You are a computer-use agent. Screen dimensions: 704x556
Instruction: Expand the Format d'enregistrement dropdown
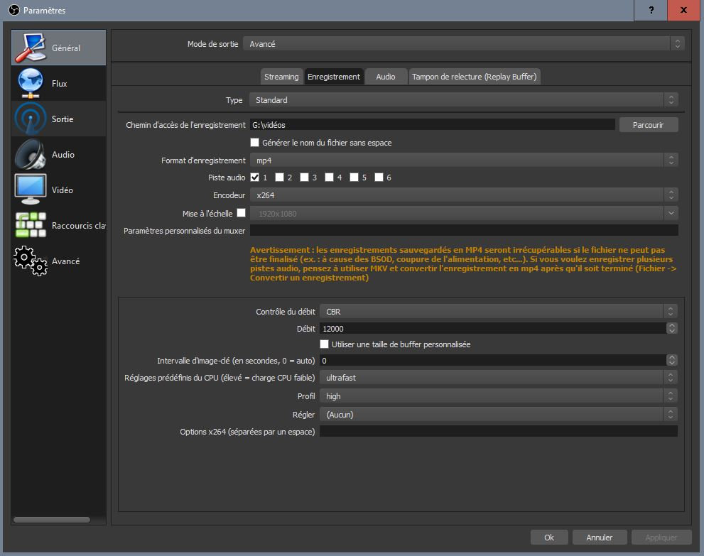tap(463, 160)
